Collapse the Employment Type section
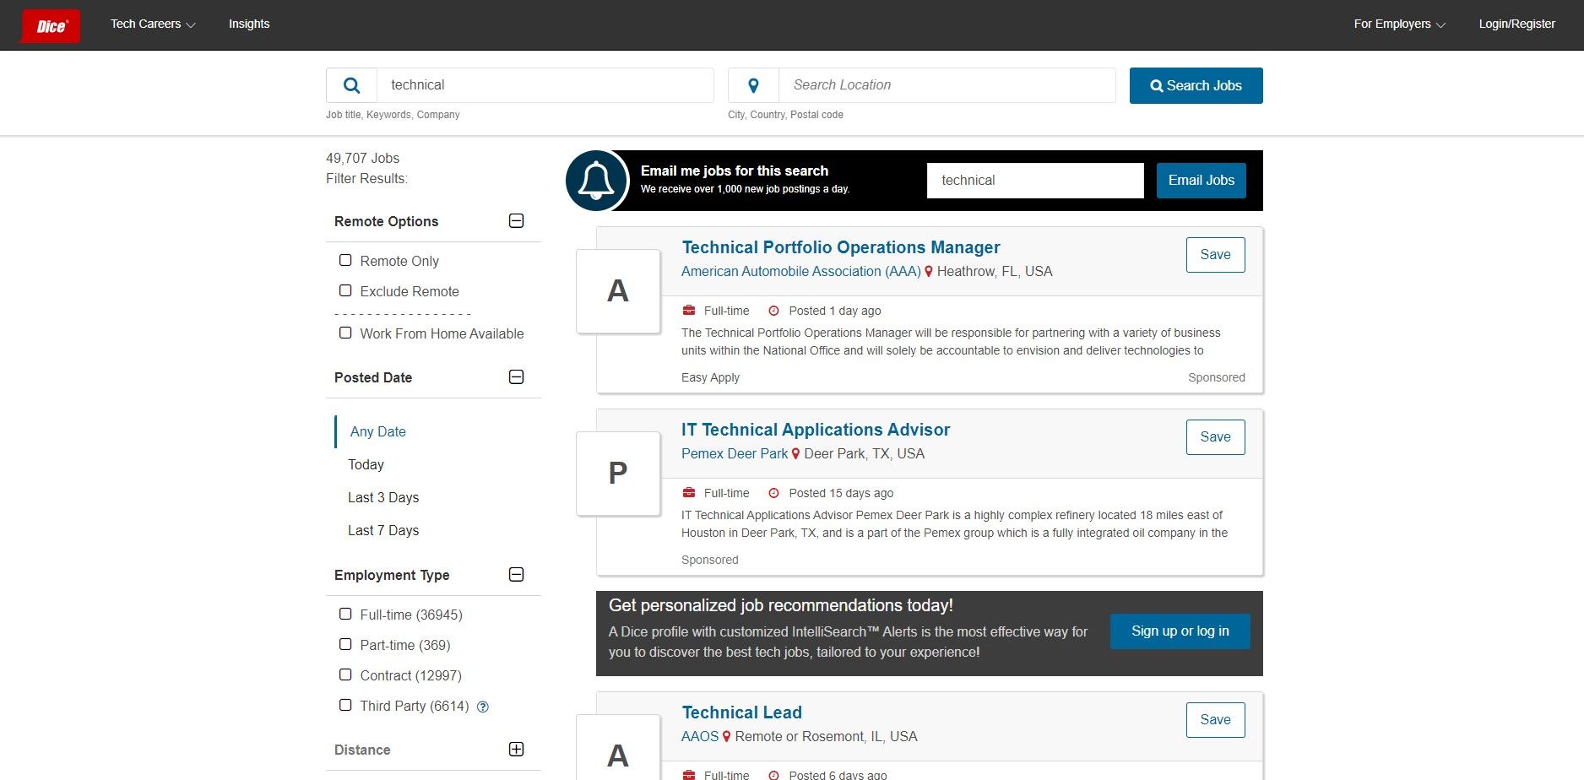Viewport: 1584px width, 780px height. [517, 575]
